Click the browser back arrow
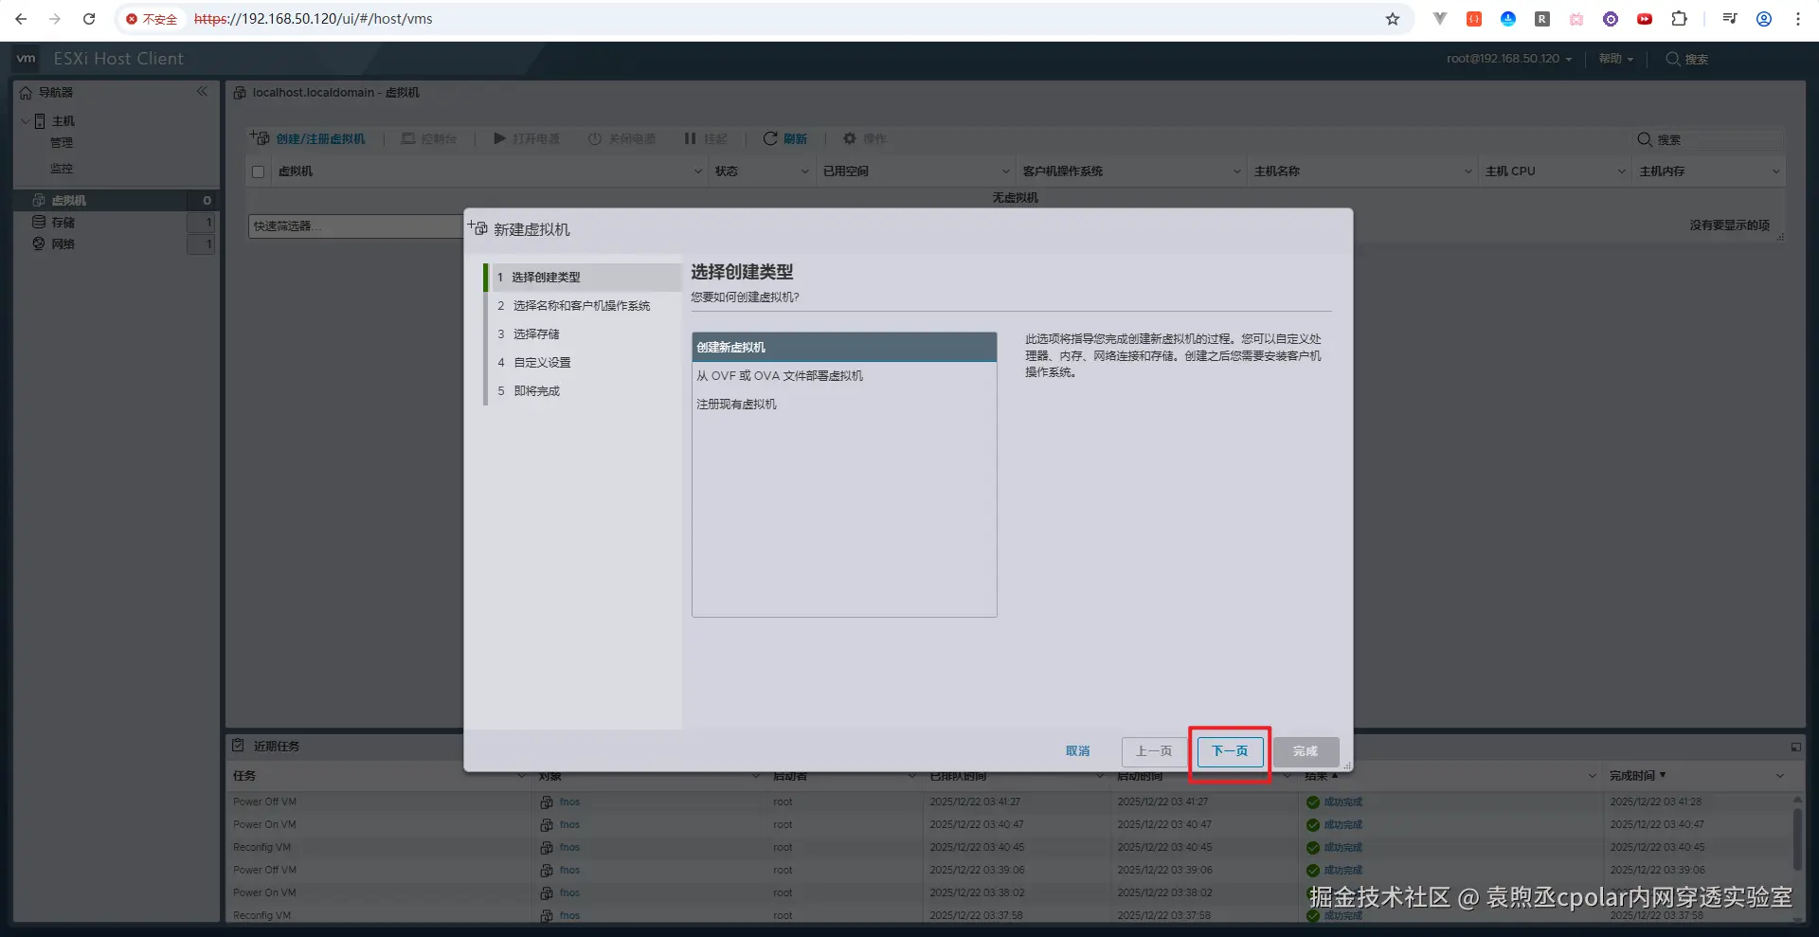Image resolution: width=1819 pixels, height=937 pixels. pos(21,19)
